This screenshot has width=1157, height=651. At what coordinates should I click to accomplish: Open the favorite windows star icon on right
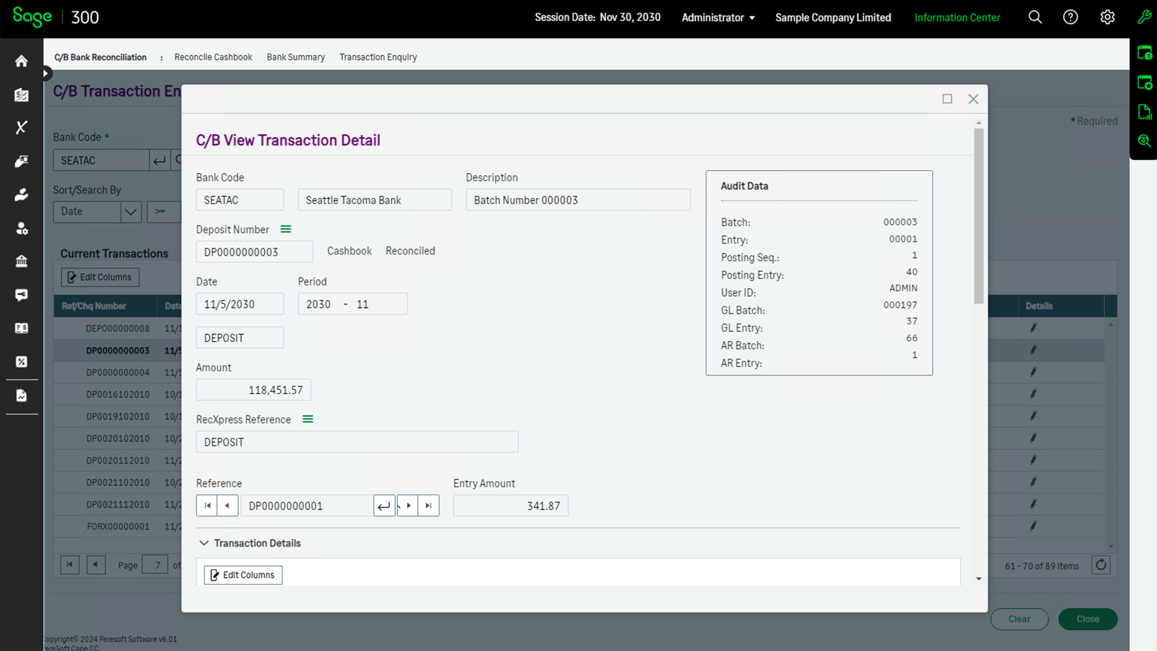pyautogui.click(x=1144, y=82)
